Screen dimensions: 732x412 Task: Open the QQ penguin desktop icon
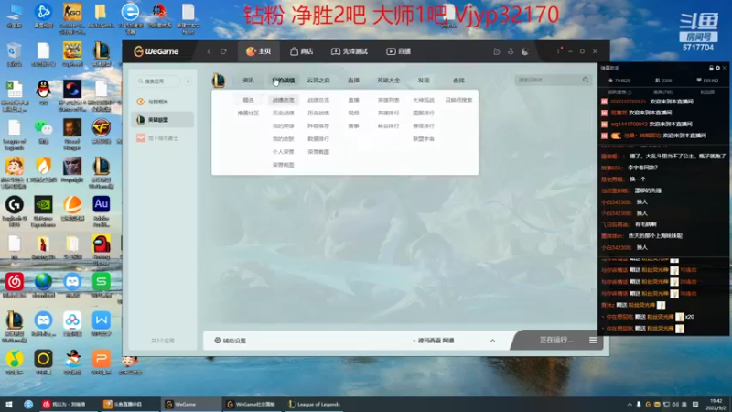click(x=43, y=93)
